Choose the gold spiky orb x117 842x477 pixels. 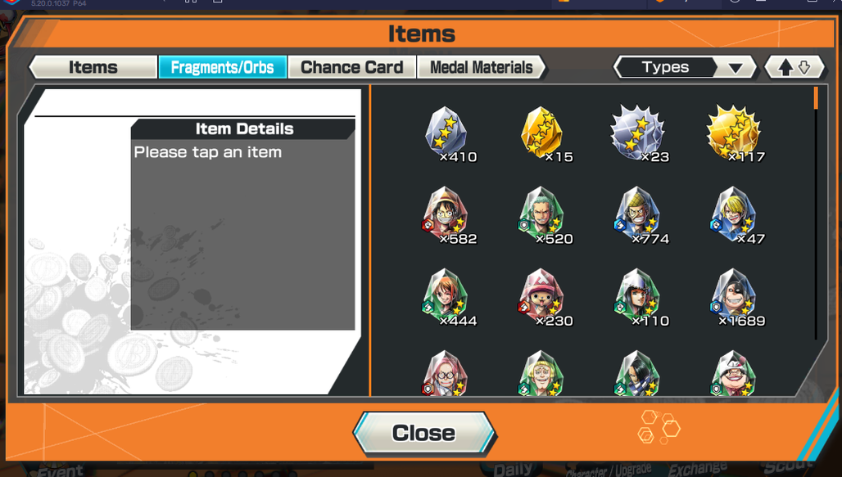(736, 134)
